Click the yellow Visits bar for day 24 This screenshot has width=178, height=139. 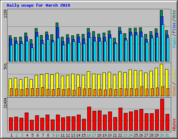point(130,79)
